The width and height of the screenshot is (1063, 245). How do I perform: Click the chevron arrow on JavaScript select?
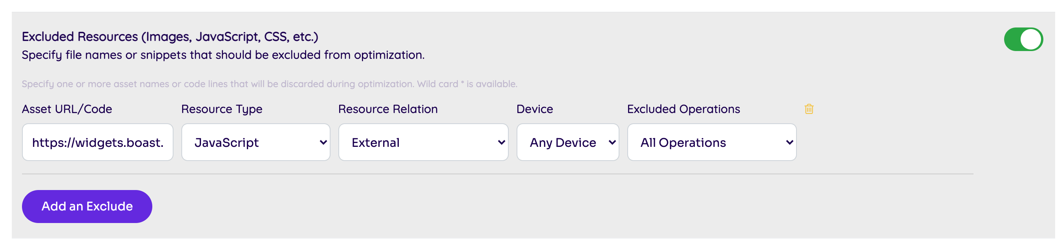pos(323,142)
